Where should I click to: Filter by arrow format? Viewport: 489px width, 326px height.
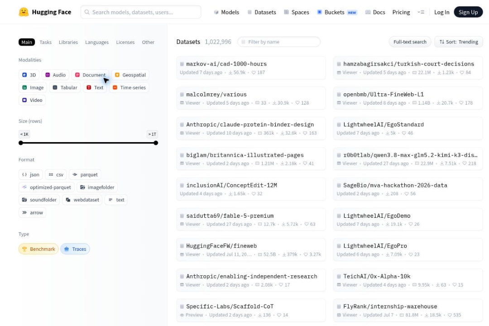click(x=33, y=212)
